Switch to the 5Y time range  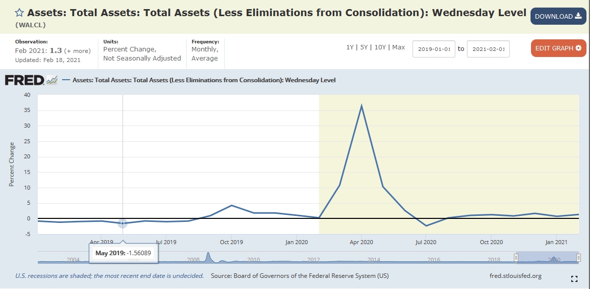tap(364, 47)
